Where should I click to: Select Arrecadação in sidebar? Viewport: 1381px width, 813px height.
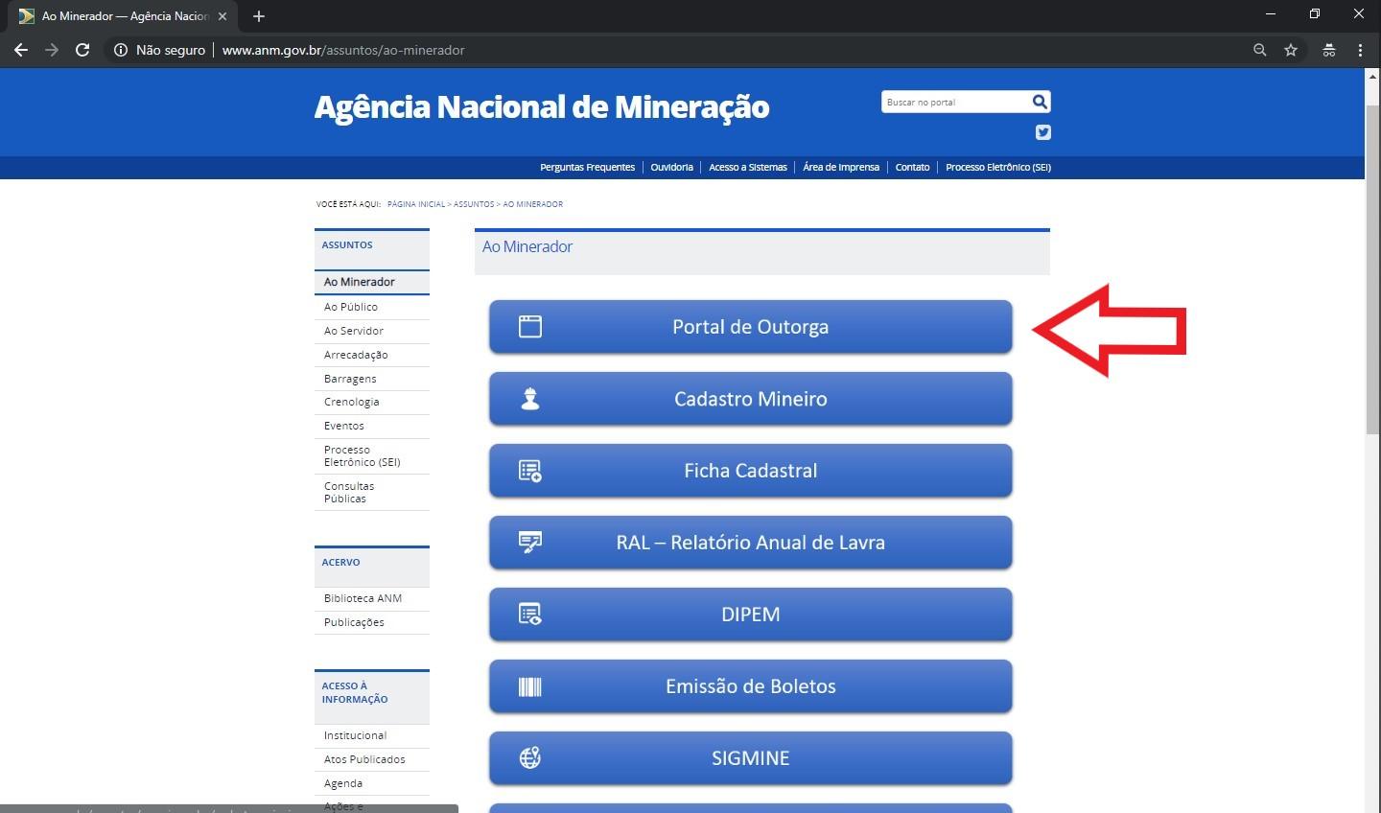[372, 355]
